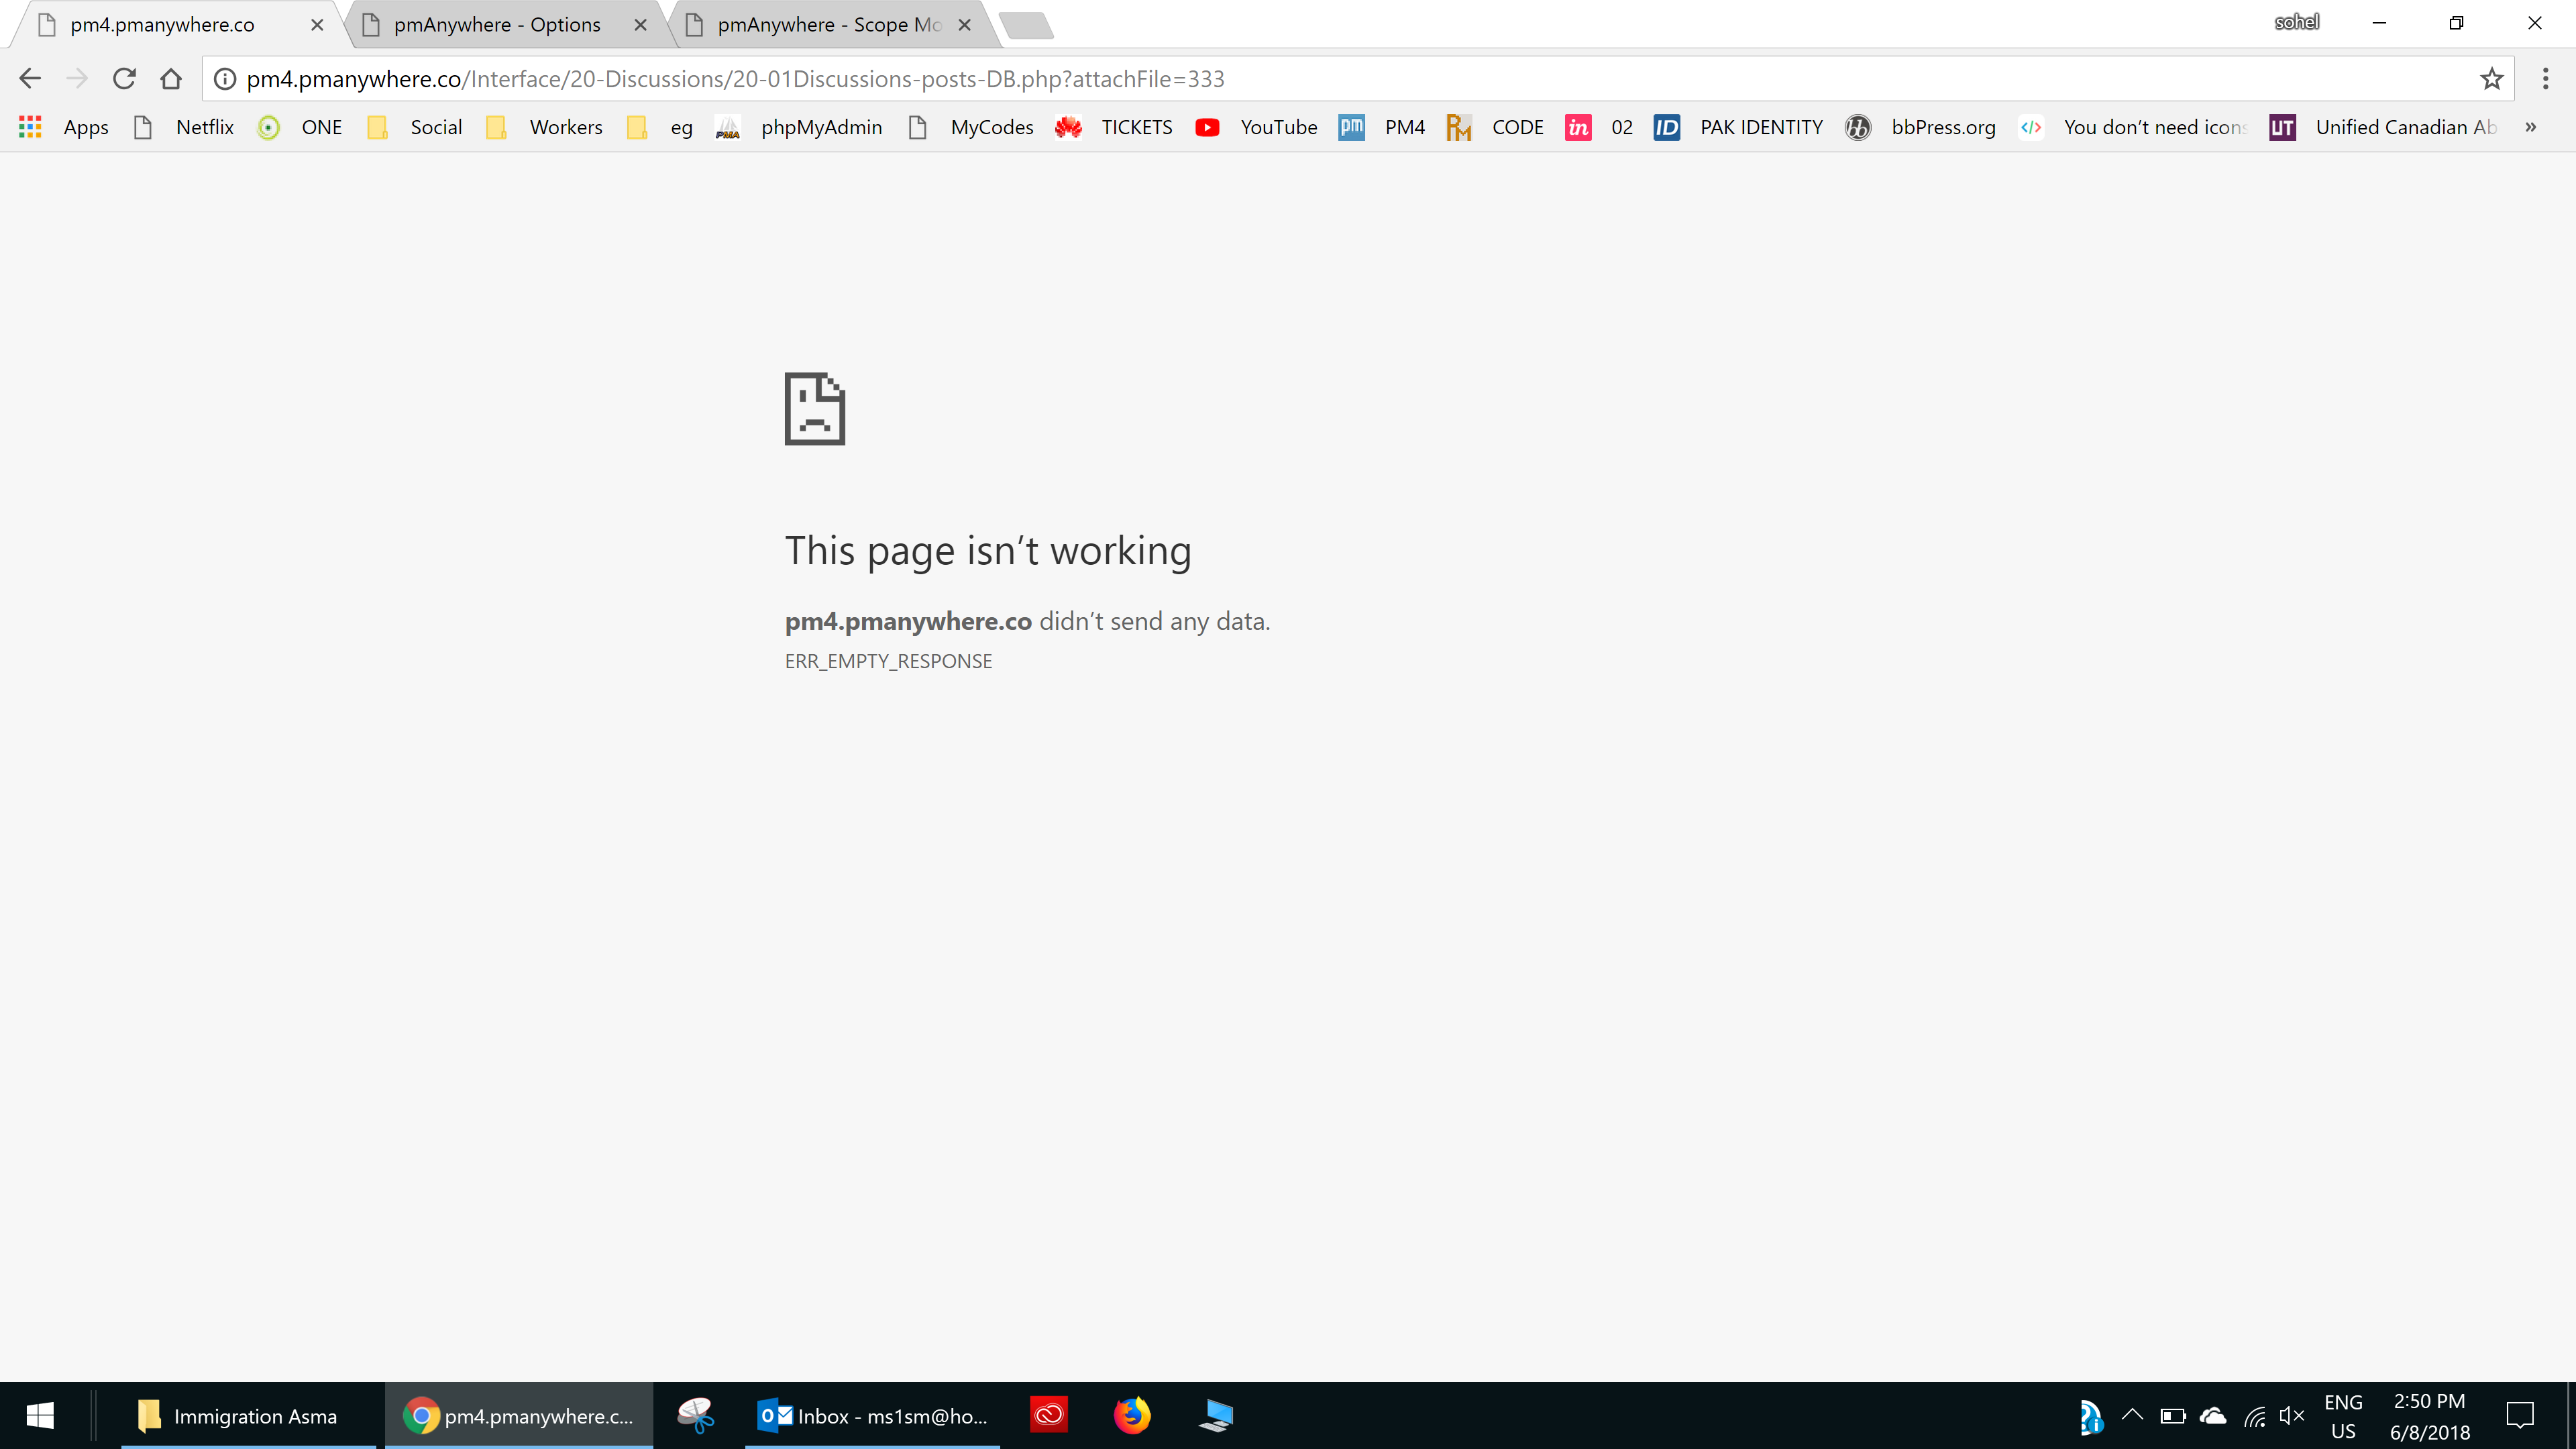Open the browser home page
Screen dimensions: 2576x1449
171,79
